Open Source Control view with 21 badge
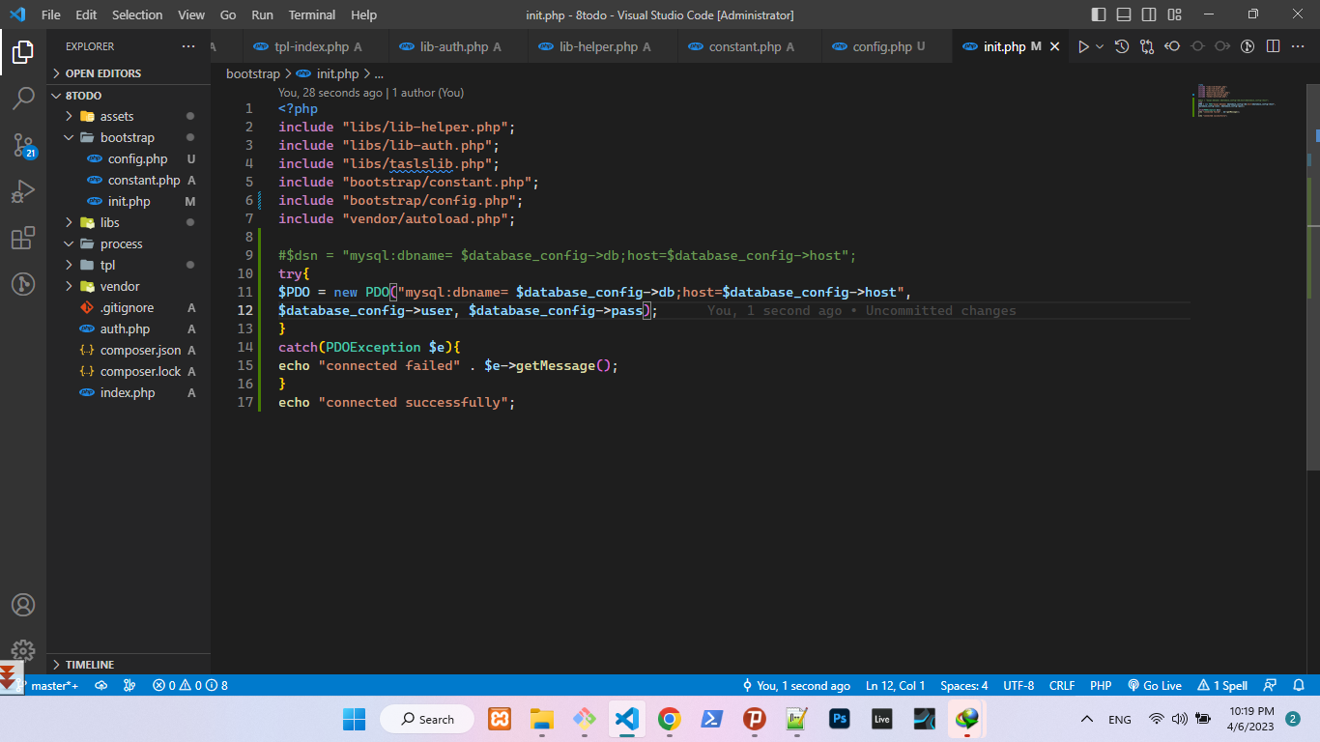Viewport: 1320px width, 742px height. pyautogui.click(x=23, y=145)
